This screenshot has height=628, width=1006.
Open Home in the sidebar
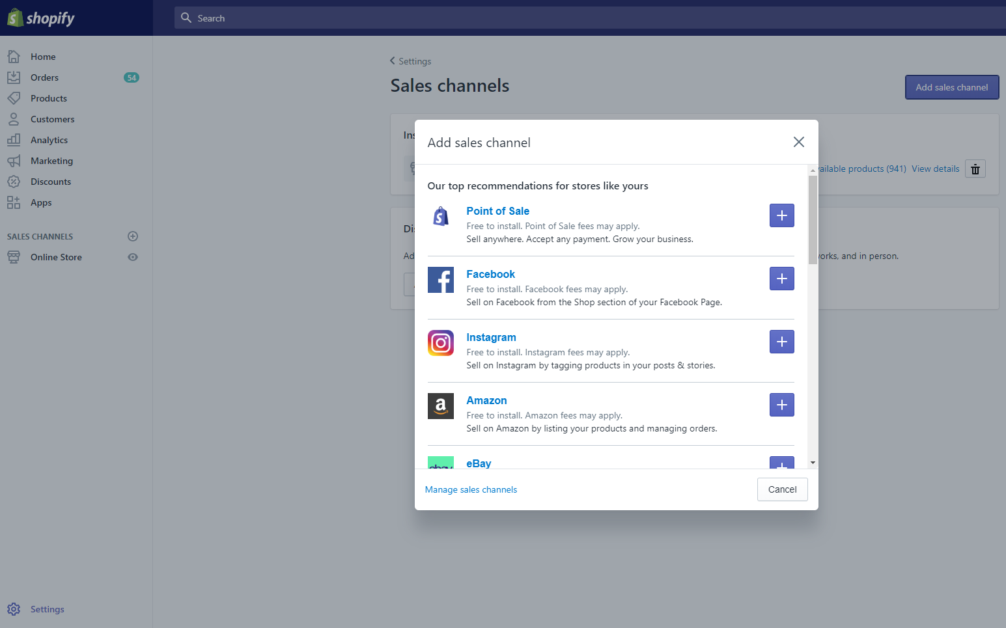coord(43,57)
